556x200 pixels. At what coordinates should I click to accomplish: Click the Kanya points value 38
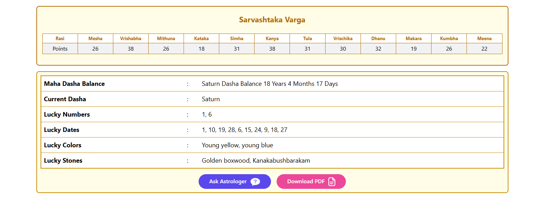coord(272,49)
